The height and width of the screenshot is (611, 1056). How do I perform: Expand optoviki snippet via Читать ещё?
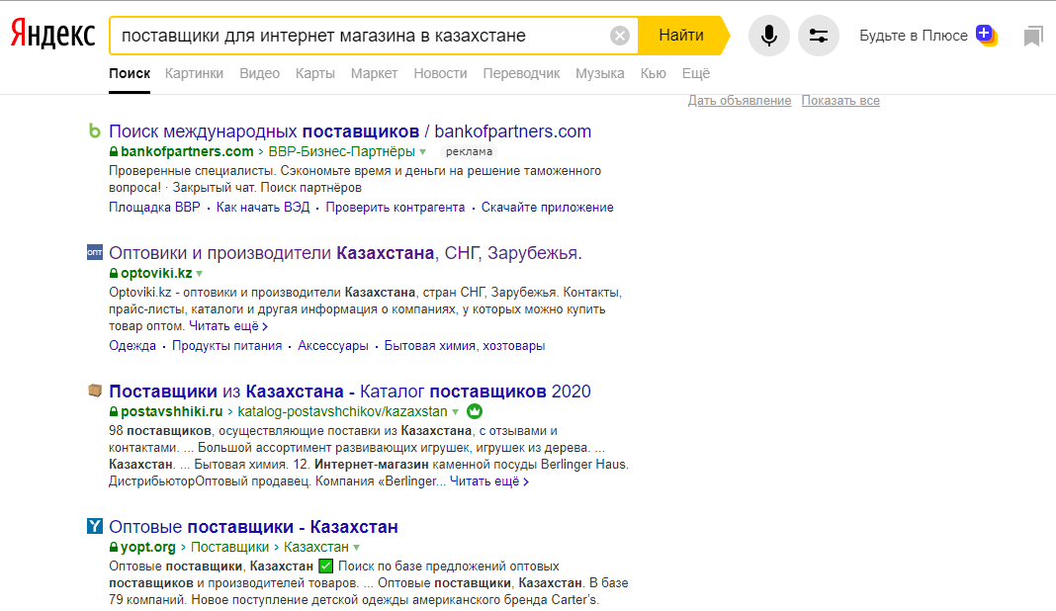(x=228, y=326)
